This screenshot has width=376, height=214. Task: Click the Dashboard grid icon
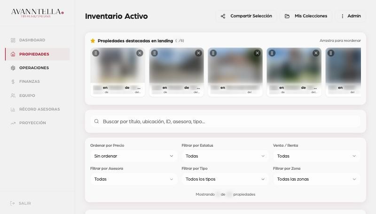pyautogui.click(x=13, y=40)
